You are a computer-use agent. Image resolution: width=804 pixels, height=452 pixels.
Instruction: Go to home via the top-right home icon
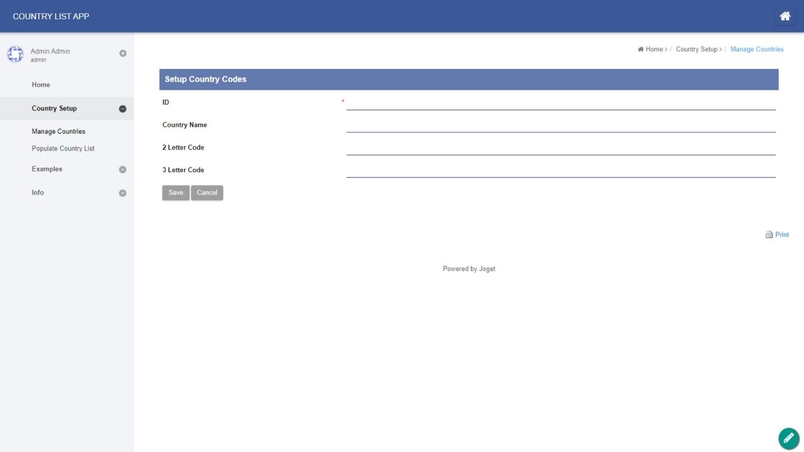coord(785,16)
